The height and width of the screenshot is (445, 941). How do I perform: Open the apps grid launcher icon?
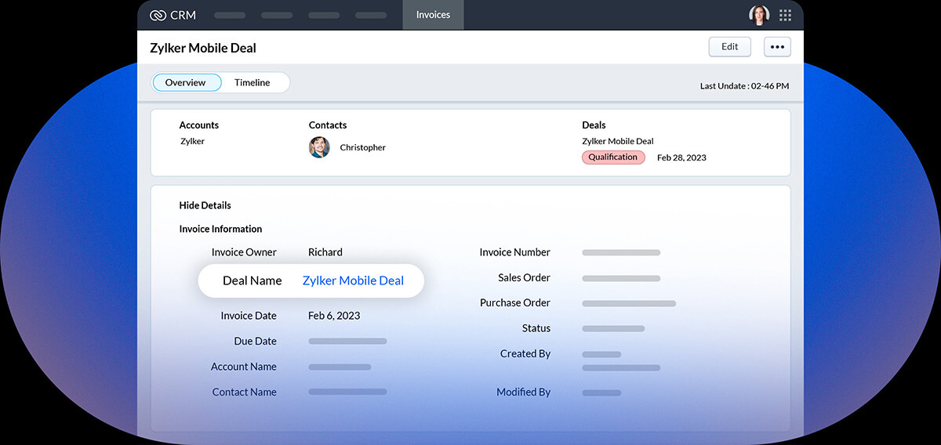785,15
